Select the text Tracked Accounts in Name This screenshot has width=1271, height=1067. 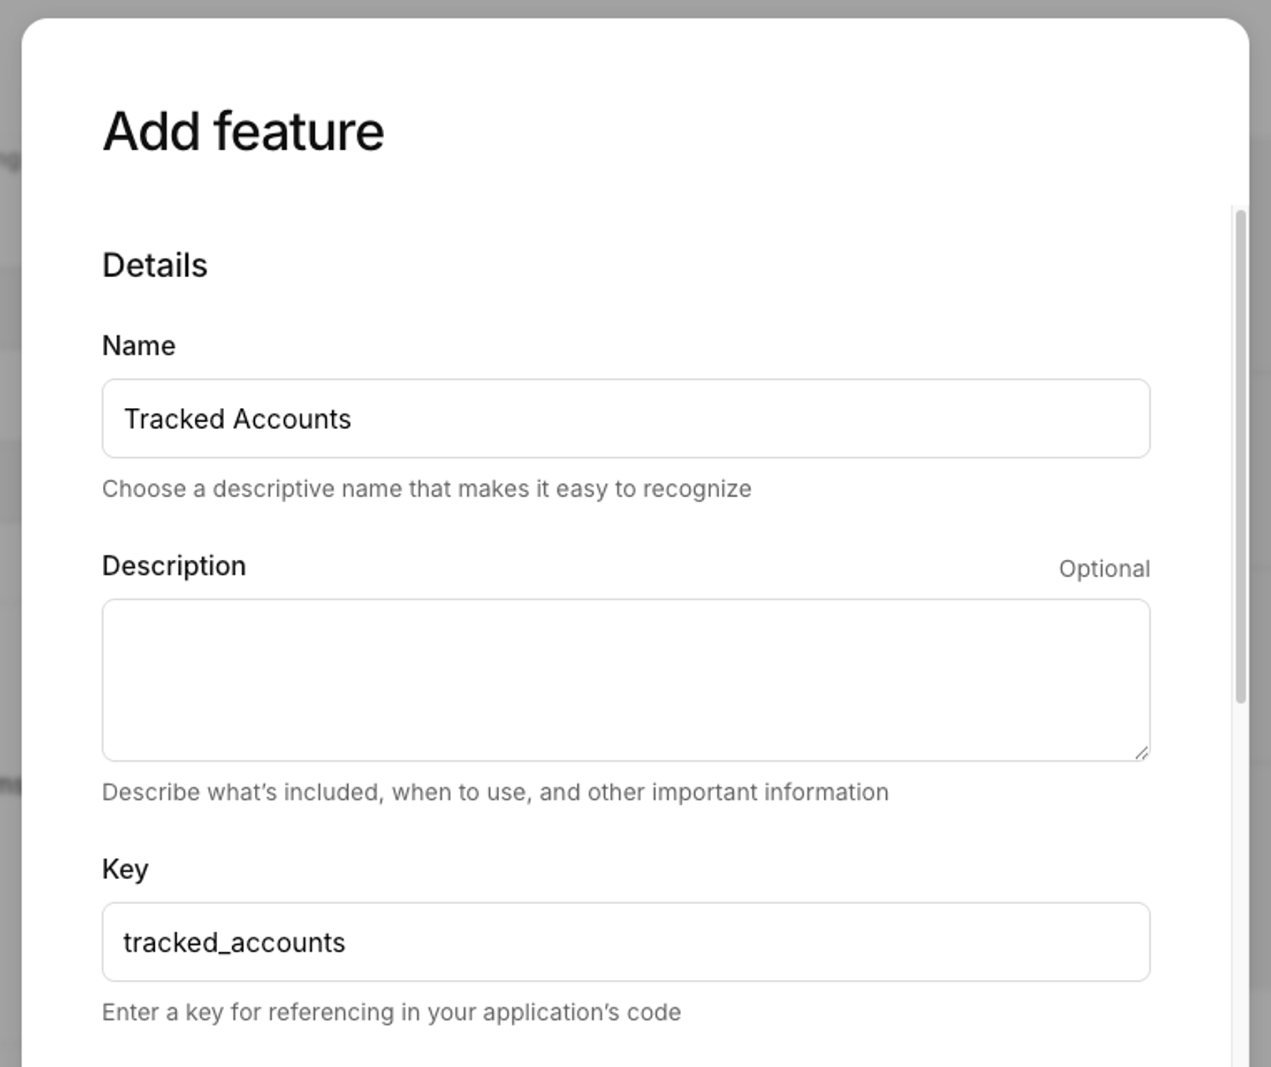tap(238, 418)
